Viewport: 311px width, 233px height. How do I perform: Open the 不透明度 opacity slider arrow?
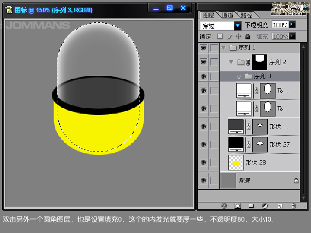tap(292, 24)
